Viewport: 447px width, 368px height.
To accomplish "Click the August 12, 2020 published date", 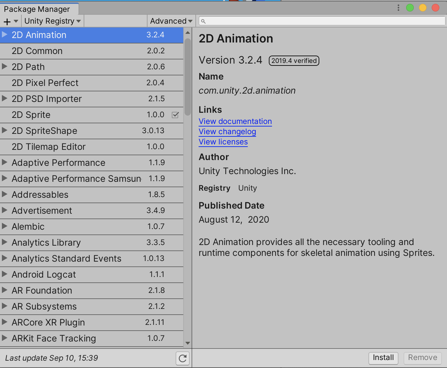I will pyautogui.click(x=234, y=220).
